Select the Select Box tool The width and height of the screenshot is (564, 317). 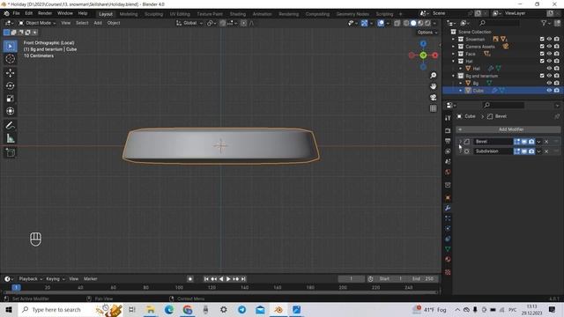pos(10,47)
